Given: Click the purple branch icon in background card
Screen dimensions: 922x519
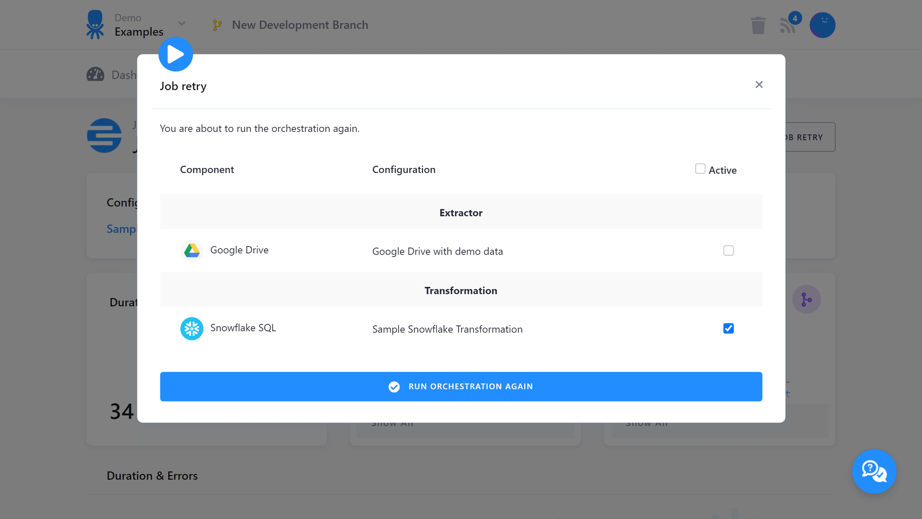Looking at the screenshot, I should click(x=806, y=299).
